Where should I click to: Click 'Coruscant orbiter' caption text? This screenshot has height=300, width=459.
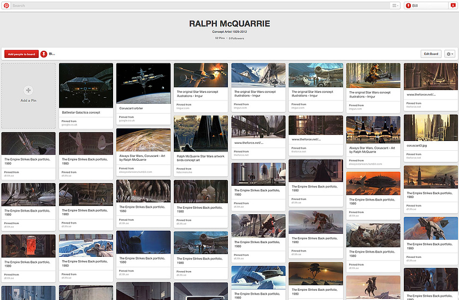(131, 108)
